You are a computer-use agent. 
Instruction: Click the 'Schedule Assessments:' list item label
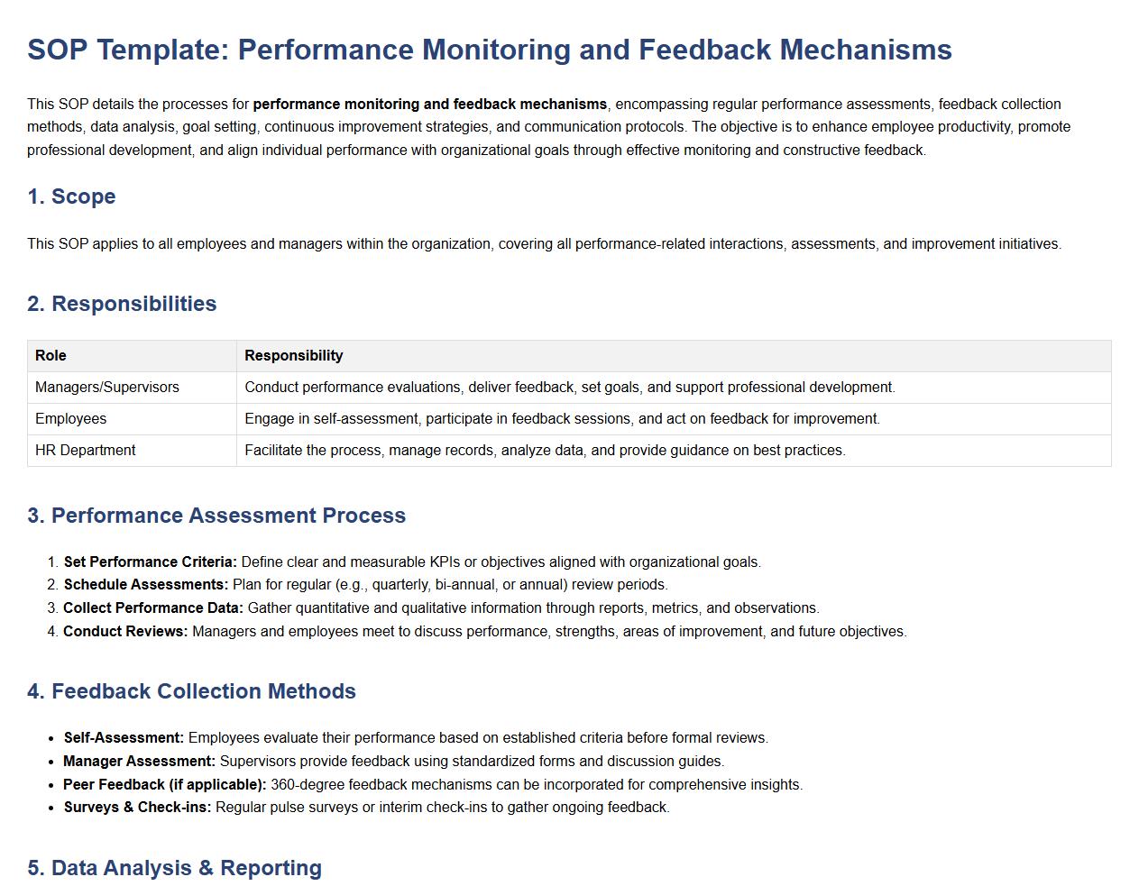(x=145, y=585)
